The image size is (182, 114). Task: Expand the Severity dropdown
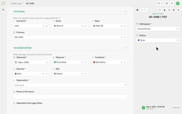click(x=46, y=74)
